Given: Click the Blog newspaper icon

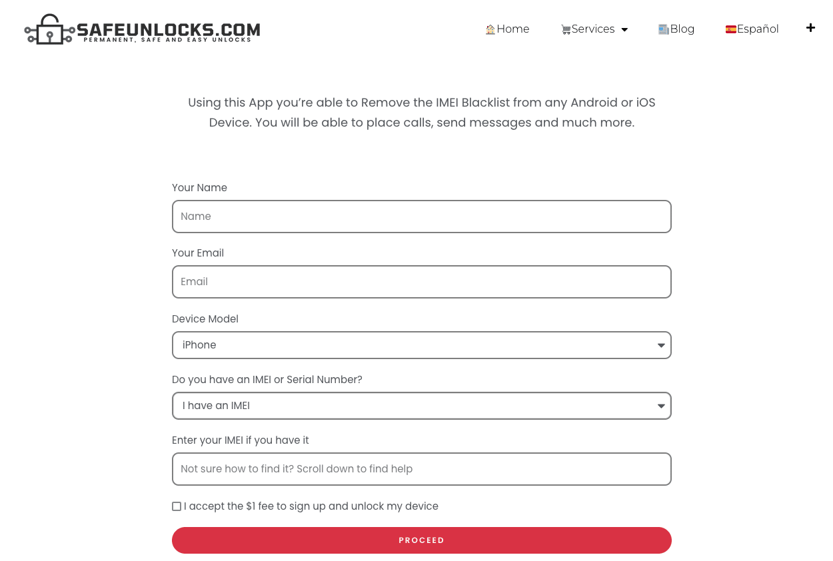Looking at the screenshot, I should [x=663, y=29].
